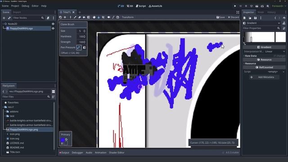288x162 pixels.
Task: Toggle the Pen Pressure size button
Action: 79,48
